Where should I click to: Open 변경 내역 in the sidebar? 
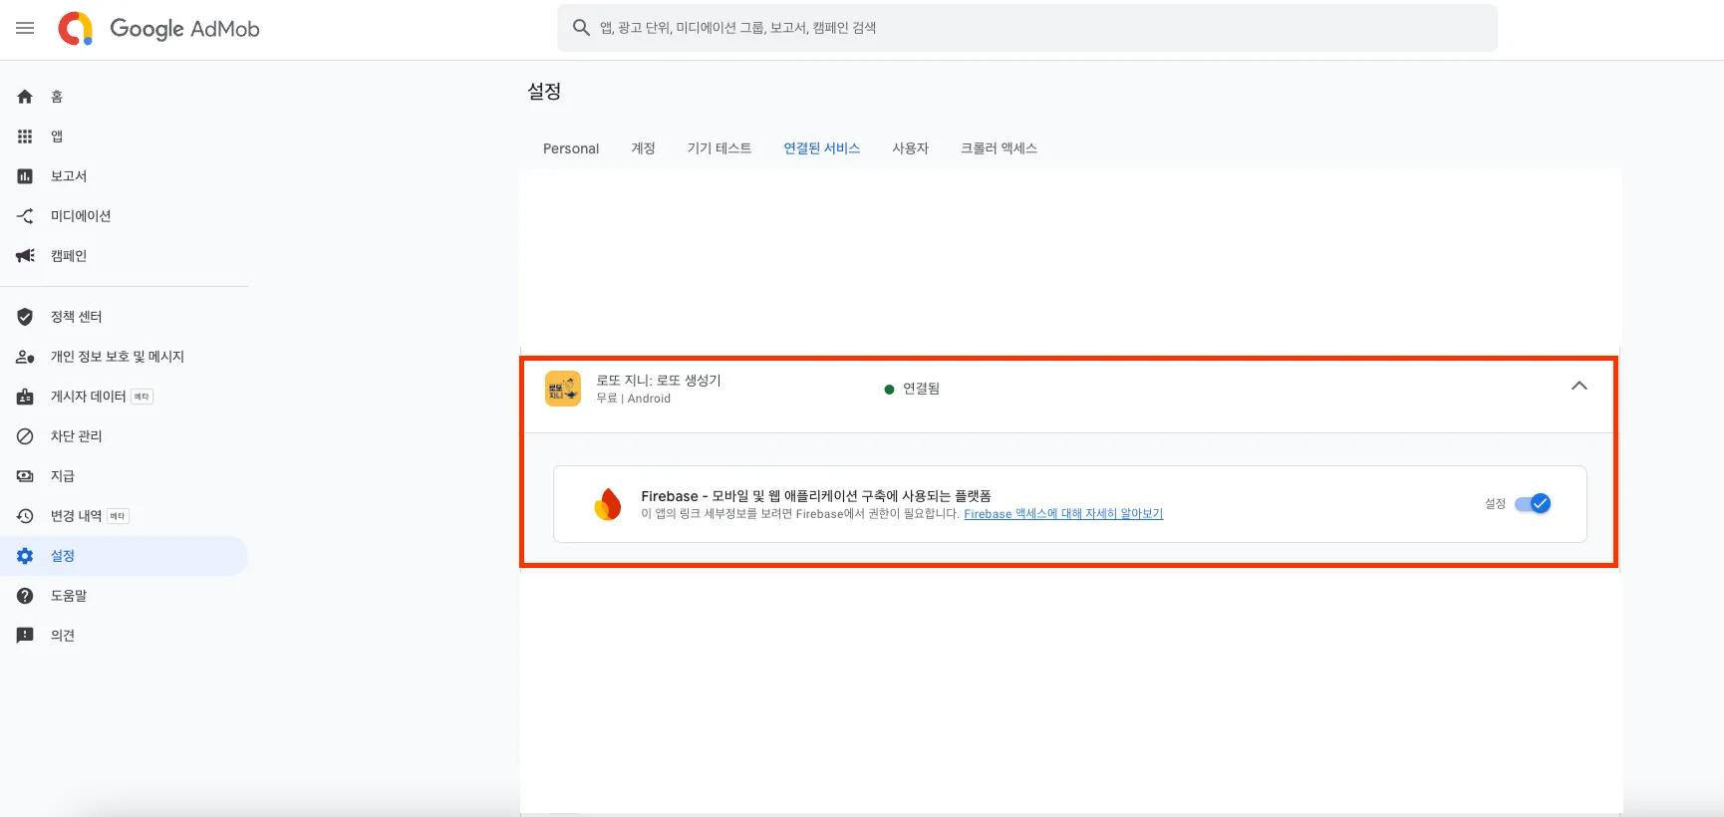(x=77, y=516)
